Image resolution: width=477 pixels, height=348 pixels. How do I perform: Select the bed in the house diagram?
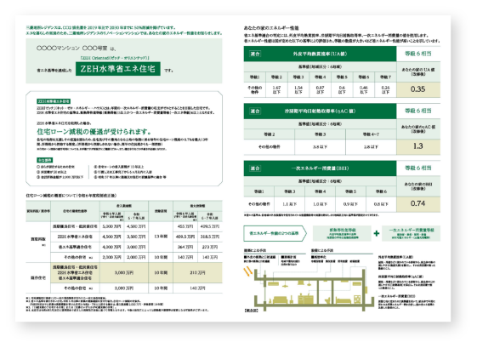tap(344, 300)
